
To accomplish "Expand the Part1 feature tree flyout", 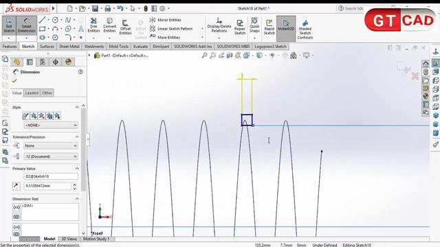I will (x=89, y=56).
